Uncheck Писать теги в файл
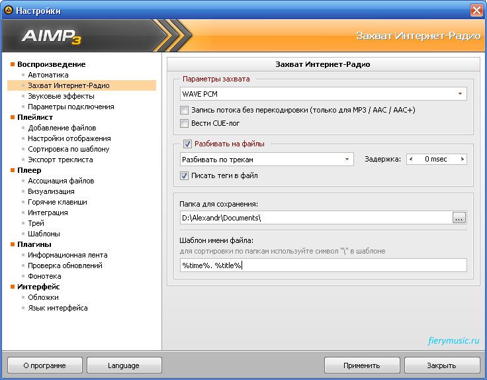Screen dimensions: 487x380 point(184,175)
